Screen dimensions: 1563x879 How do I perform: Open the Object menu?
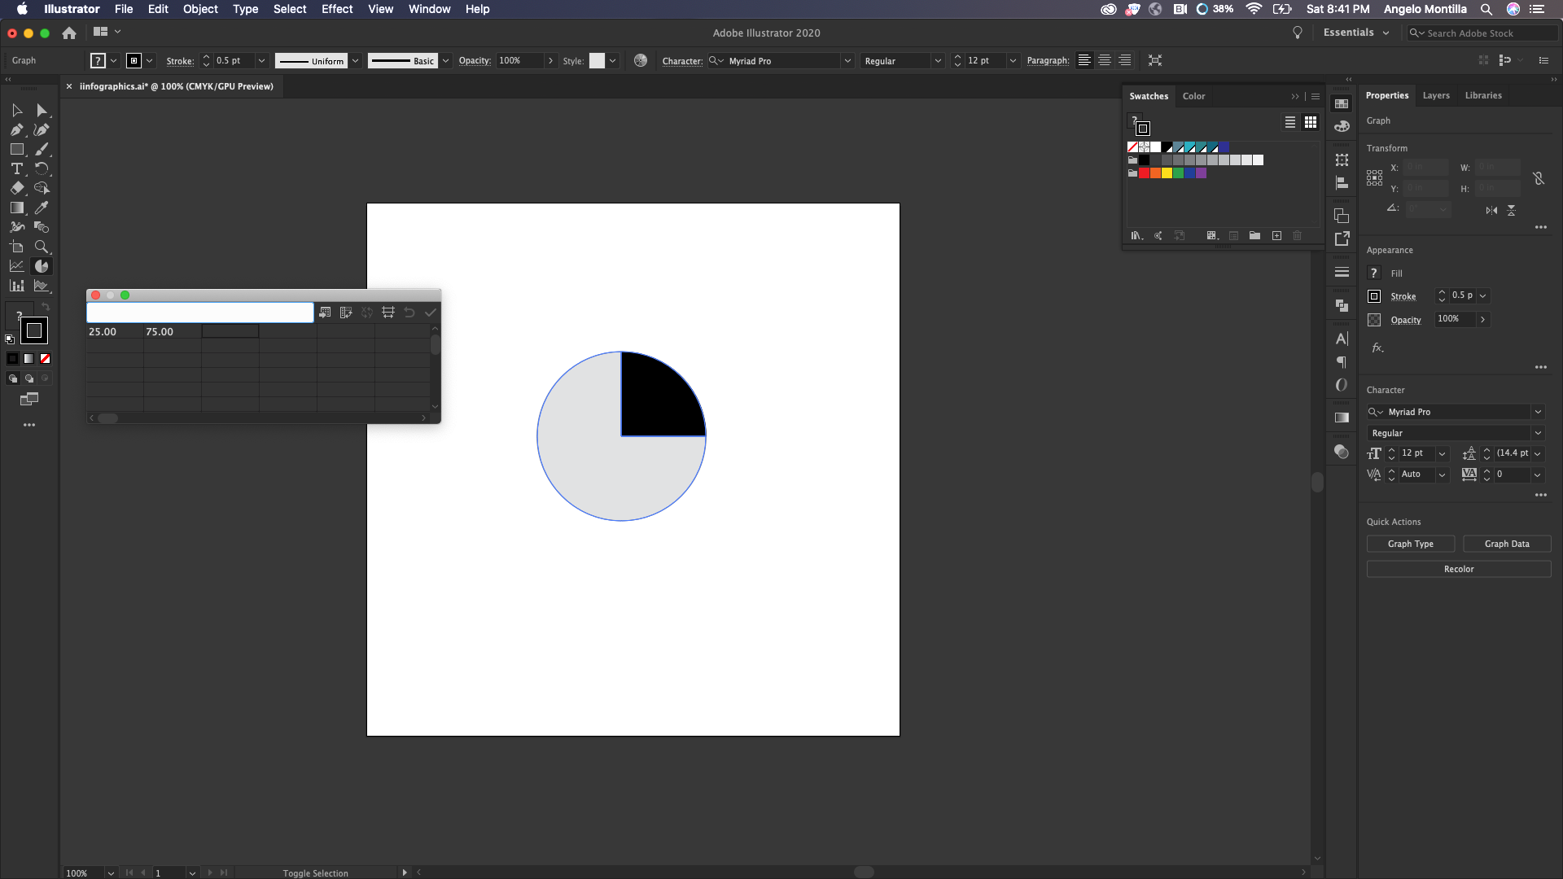click(200, 9)
